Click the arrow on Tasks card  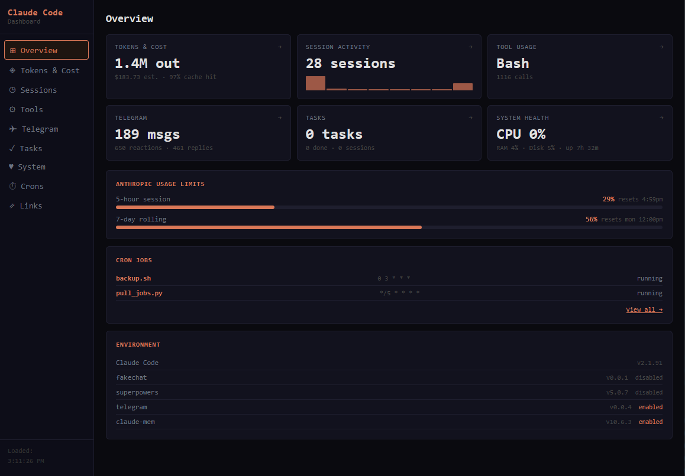coord(470,118)
